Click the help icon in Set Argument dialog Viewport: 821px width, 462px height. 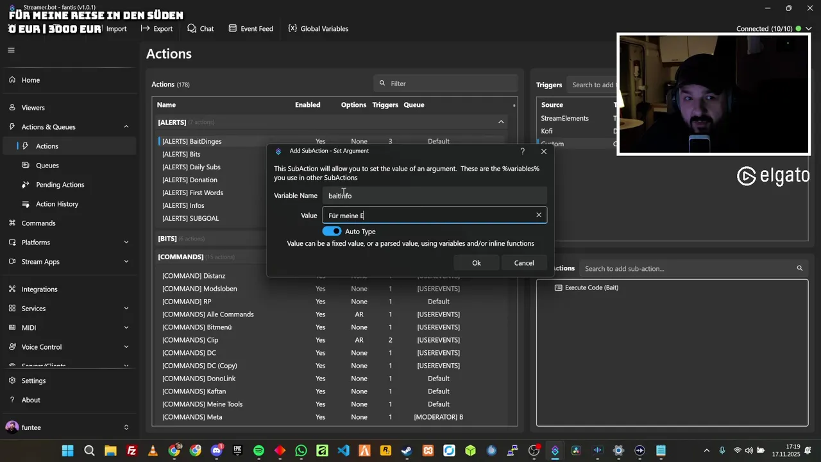coord(522,151)
